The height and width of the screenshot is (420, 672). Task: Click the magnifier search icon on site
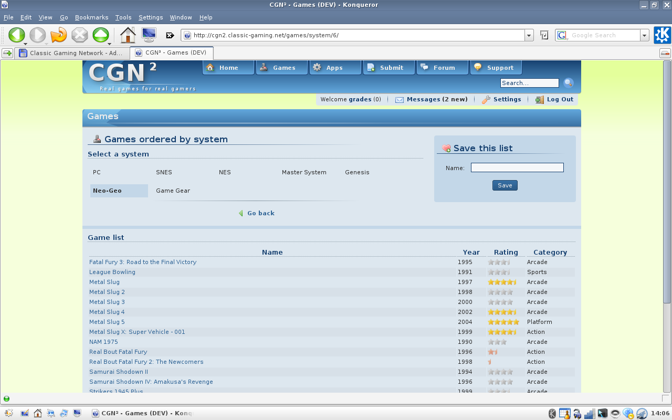tap(568, 83)
